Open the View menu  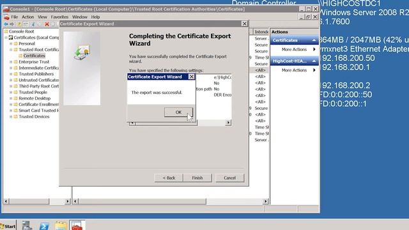(x=42, y=17)
